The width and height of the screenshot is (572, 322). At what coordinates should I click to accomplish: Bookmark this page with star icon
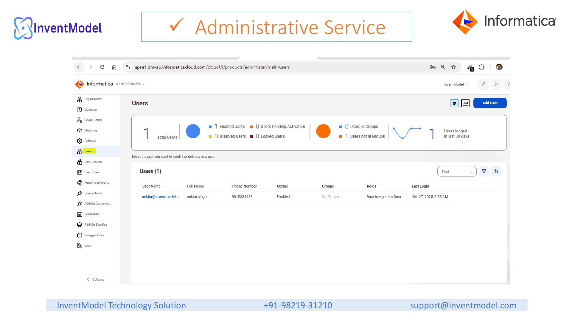click(453, 67)
